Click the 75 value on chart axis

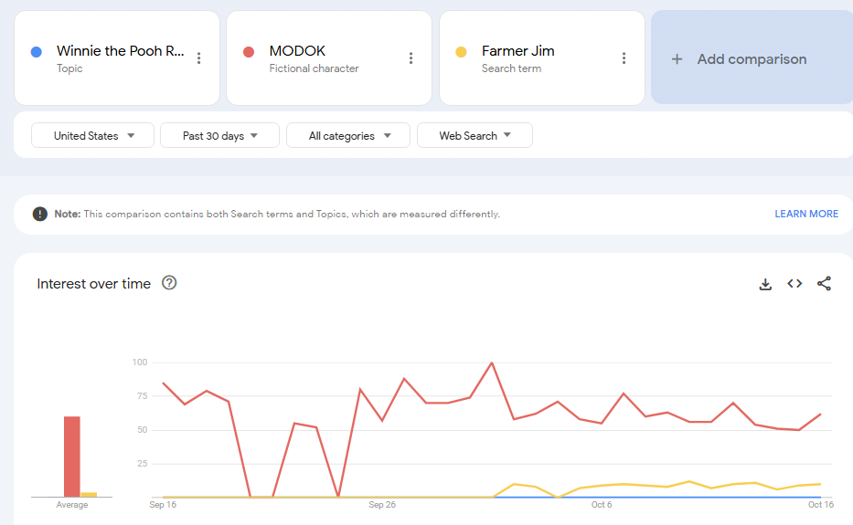(x=142, y=396)
